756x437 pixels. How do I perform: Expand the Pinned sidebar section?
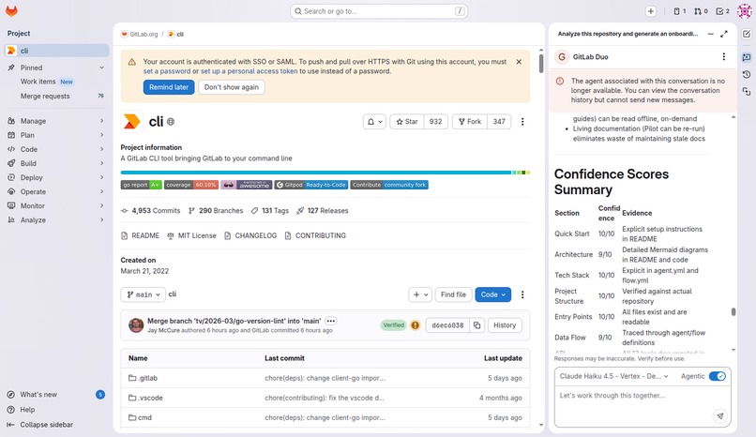56,68
